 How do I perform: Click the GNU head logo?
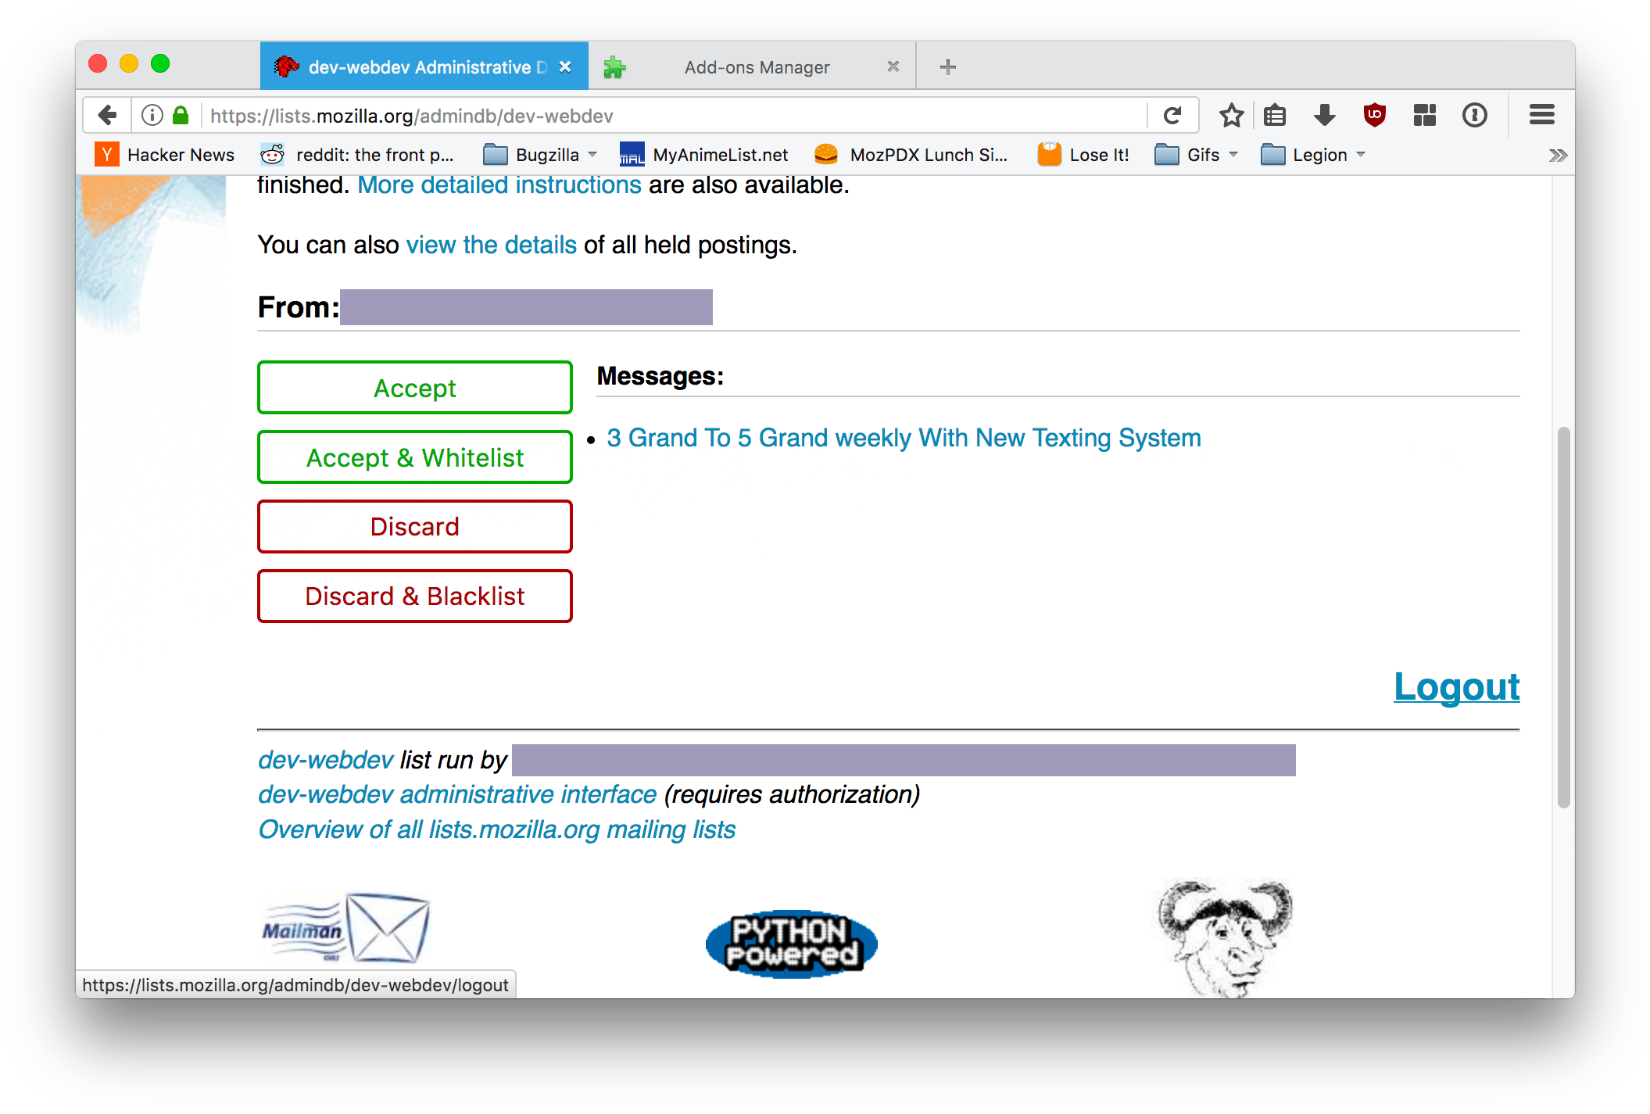click(1224, 937)
